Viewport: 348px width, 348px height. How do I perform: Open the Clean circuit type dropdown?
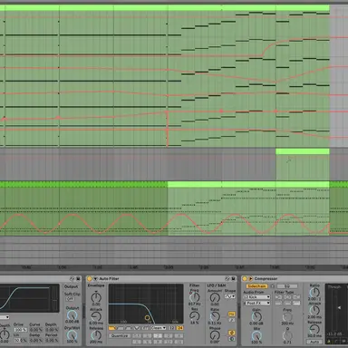coord(159,328)
